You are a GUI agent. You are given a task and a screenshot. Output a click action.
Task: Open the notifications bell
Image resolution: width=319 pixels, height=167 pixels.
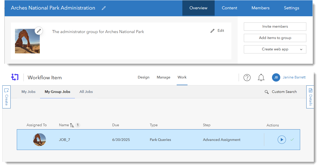261,77
